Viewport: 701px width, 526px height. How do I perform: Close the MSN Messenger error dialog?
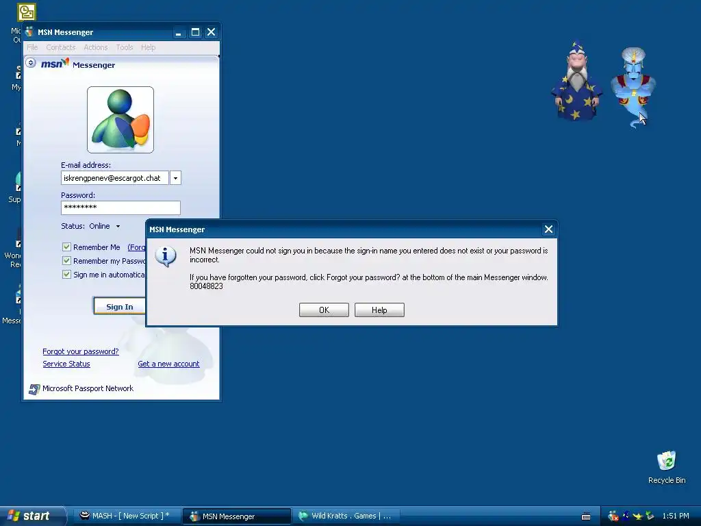pos(548,229)
